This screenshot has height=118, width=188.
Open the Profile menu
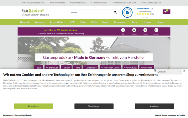coord(94,22)
